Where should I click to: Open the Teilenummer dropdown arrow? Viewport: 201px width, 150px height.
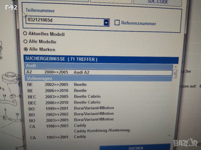106,23
